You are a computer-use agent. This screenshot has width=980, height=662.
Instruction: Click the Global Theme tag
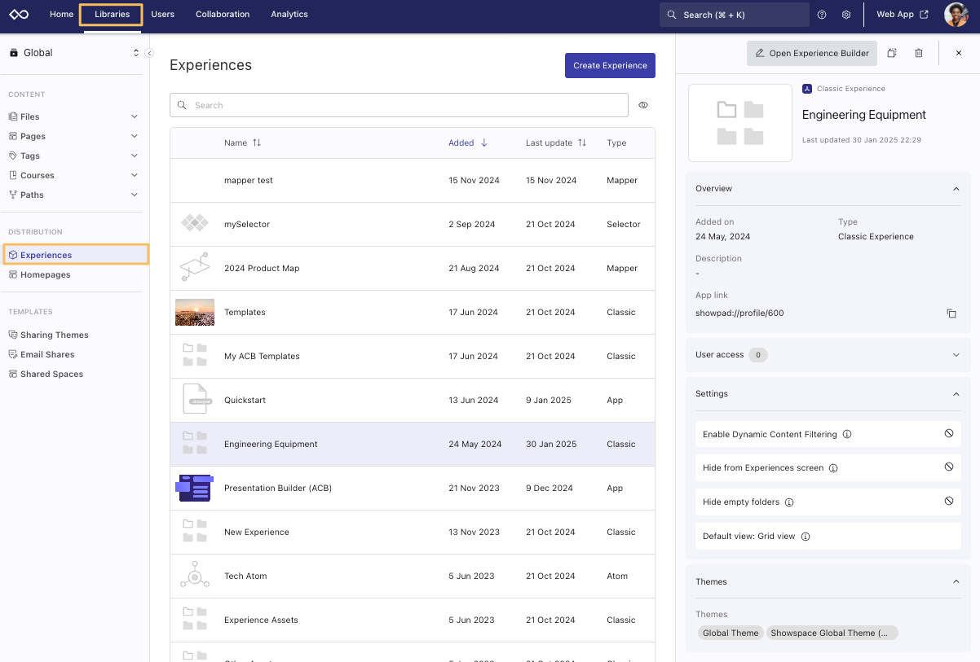[731, 633]
